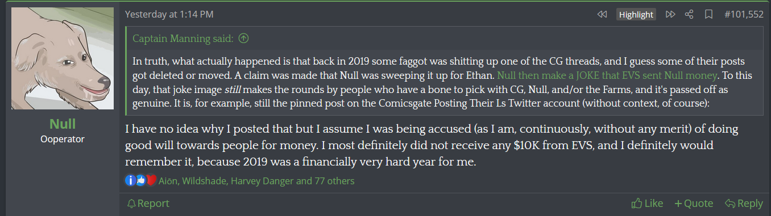Open the quoted post arrow icon

tap(244, 39)
